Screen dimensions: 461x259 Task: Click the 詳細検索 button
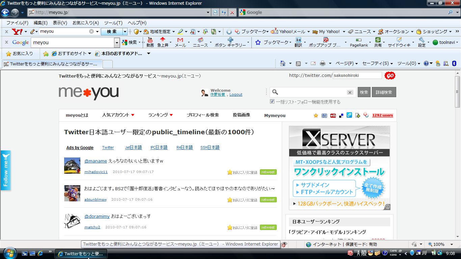coord(384,92)
